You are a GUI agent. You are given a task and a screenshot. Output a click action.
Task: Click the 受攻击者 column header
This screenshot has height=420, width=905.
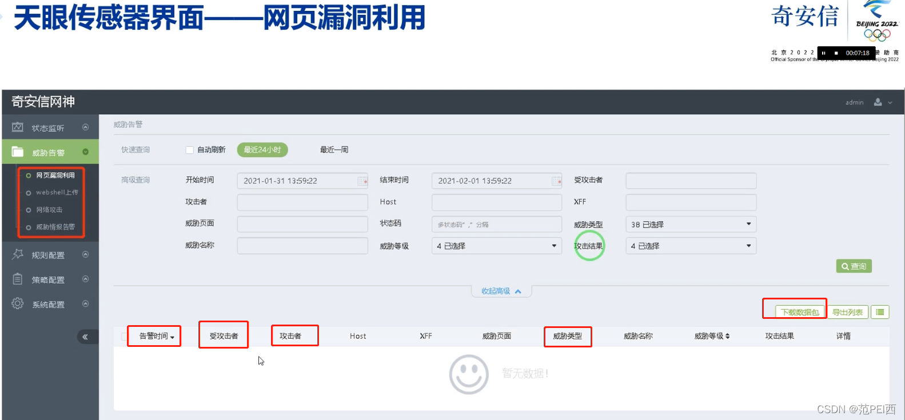click(224, 336)
